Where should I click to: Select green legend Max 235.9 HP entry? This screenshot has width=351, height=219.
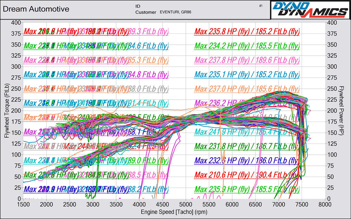247,189
